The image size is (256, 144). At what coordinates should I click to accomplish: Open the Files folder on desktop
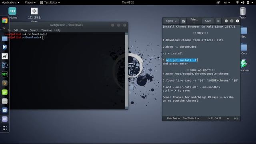(x=244, y=32)
